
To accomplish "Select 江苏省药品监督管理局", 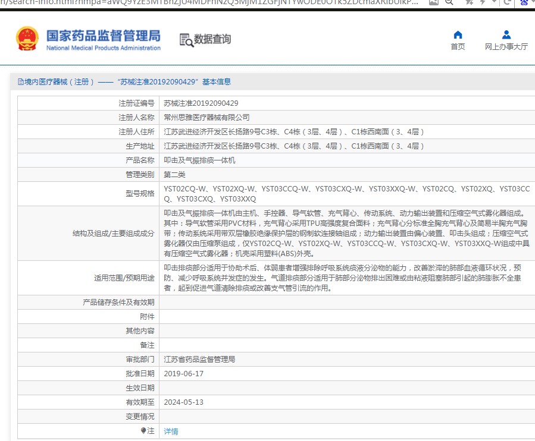I will tap(199, 360).
